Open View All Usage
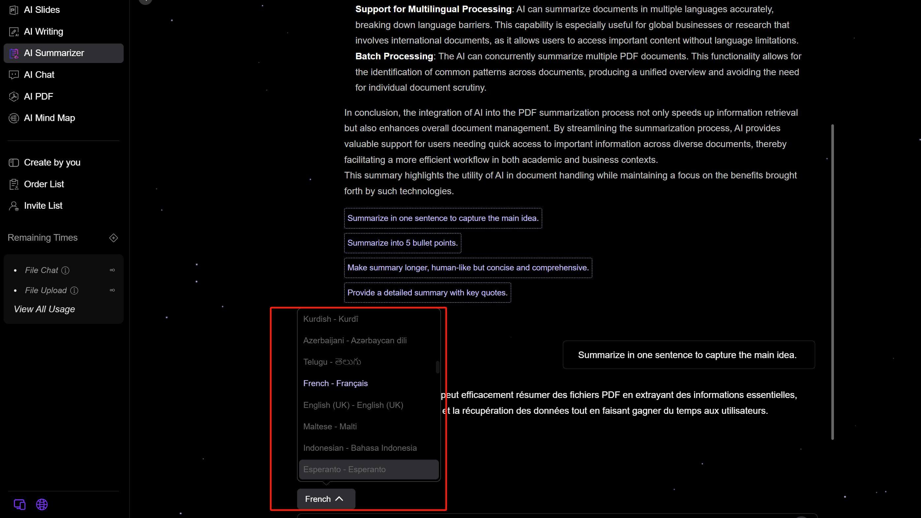The height and width of the screenshot is (518, 921). (44, 309)
